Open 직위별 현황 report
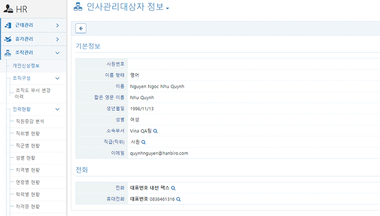380x216 pixels. tap(28, 133)
